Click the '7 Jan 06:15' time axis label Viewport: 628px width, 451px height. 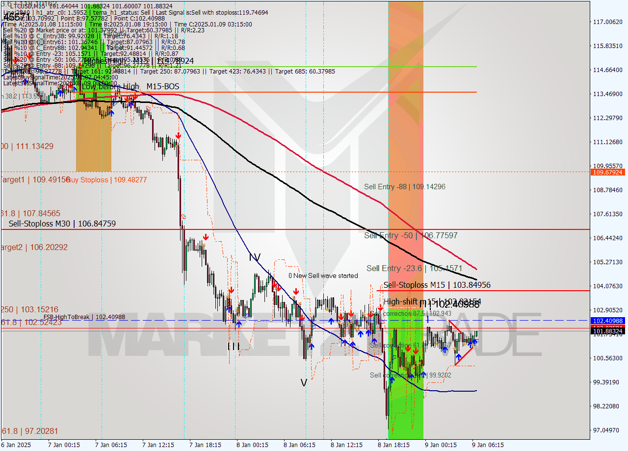[x=111, y=445]
